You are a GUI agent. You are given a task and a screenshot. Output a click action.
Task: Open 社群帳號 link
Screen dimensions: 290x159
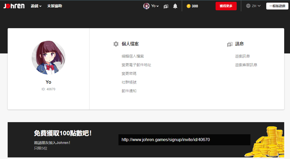[x=129, y=82]
